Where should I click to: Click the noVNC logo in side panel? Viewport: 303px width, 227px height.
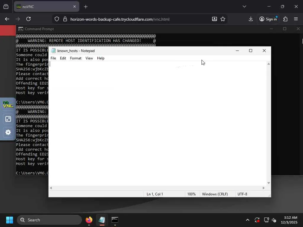(8, 104)
